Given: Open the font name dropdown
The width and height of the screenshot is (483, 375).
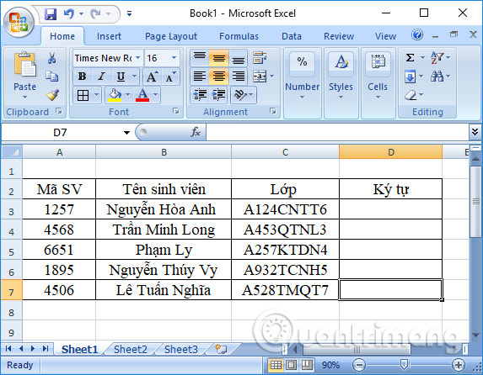Looking at the screenshot, I should coord(138,58).
